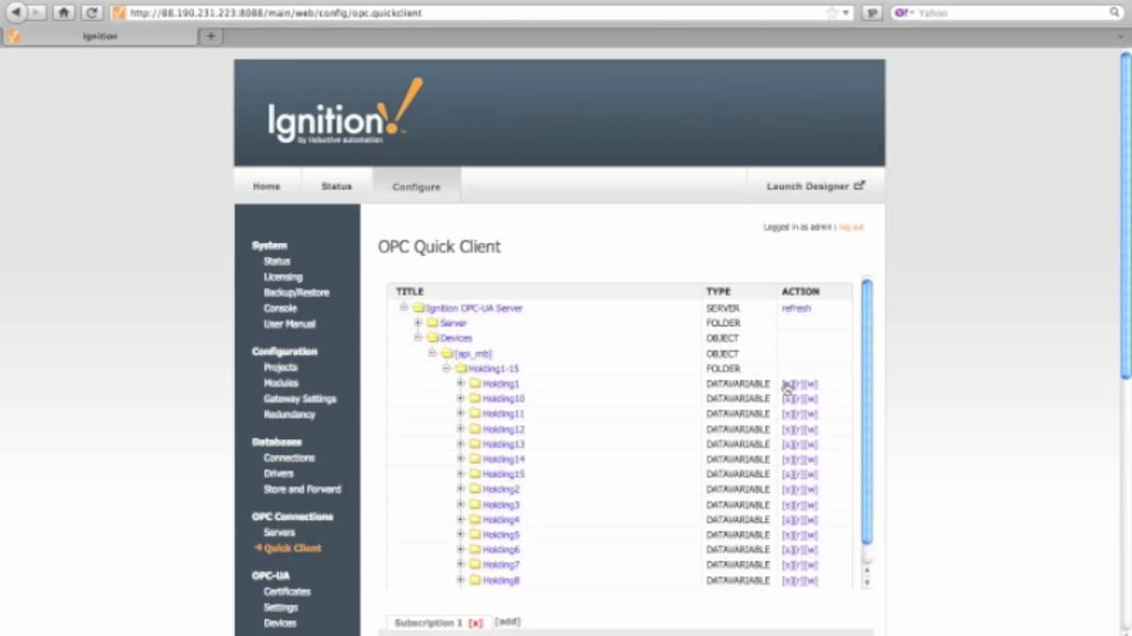Screen dimensions: 1132x636
Task: Open Backup/Restore in the sidebar
Action: [x=296, y=292]
